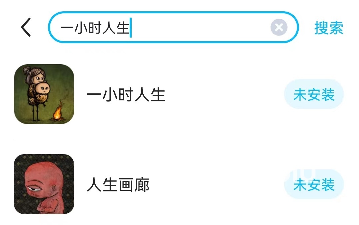Return to the previous screen with the chevron

click(26, 27)
